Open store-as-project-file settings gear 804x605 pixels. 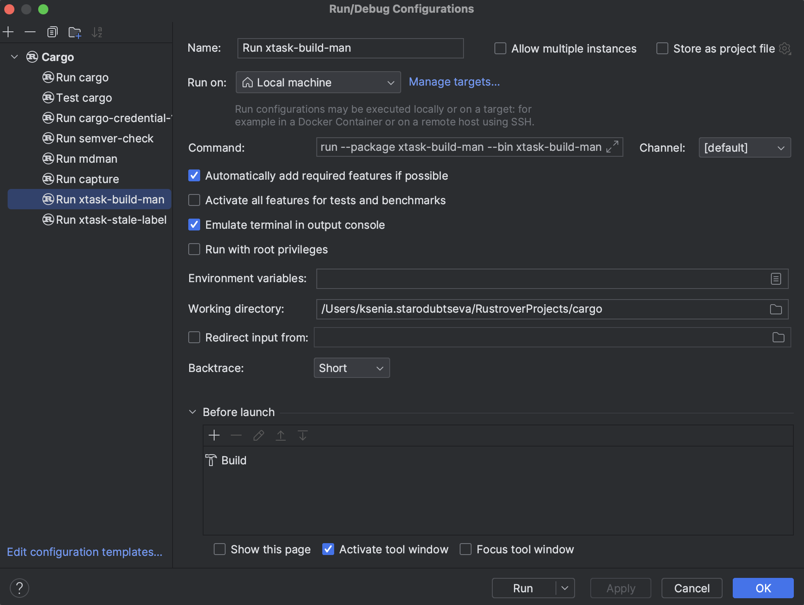[x=785, y=48]
